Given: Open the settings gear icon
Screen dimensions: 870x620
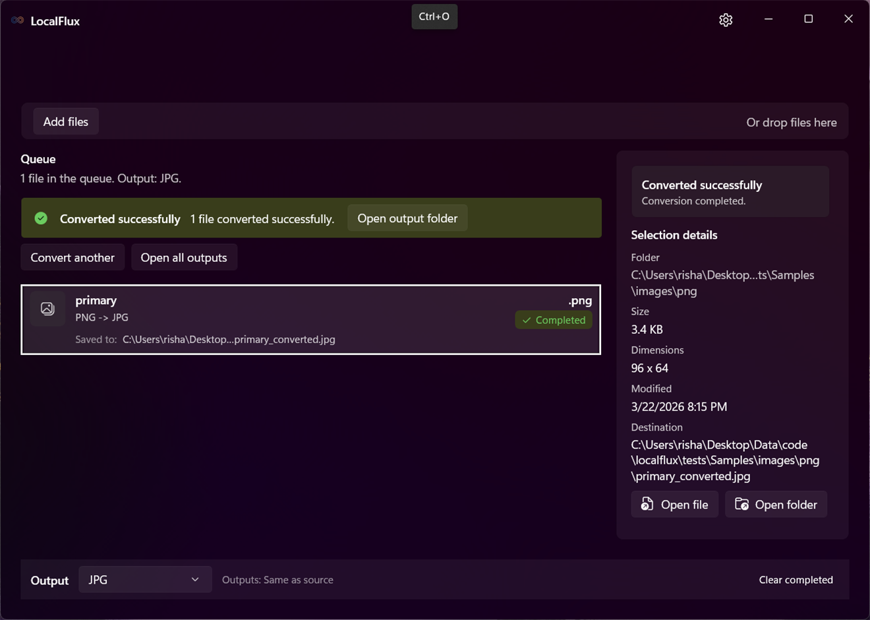Looking at the screenshot, I should 726,20.
